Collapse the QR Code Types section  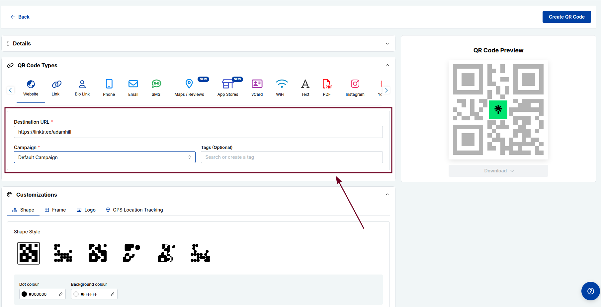click(x=387, y=65)
